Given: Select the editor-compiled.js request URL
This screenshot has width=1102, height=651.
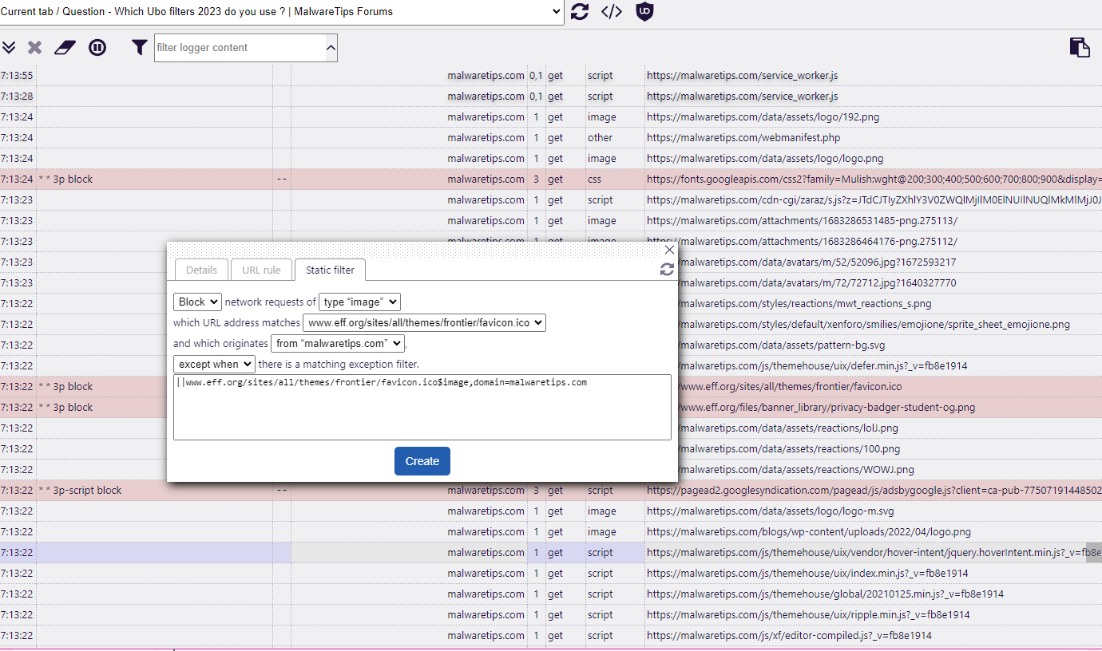Looking at the screenshot, I should [x=789, y=636].
